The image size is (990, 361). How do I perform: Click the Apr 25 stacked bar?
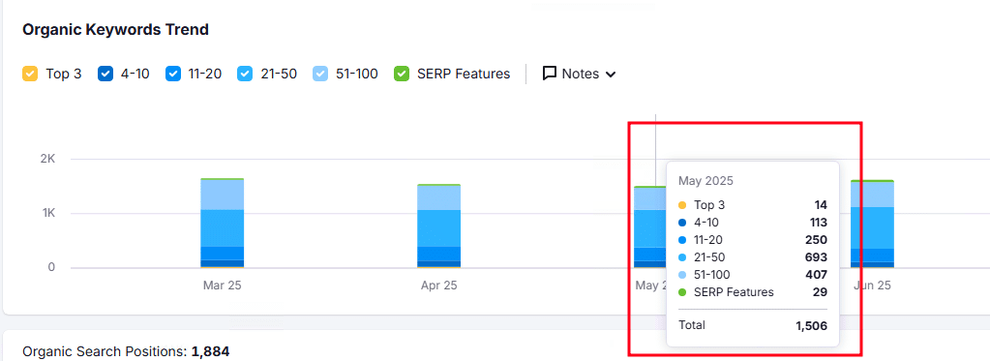coord(438,226)
